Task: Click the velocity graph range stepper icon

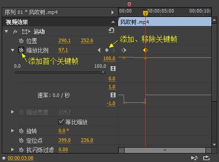Action: [x=113, y=95]
